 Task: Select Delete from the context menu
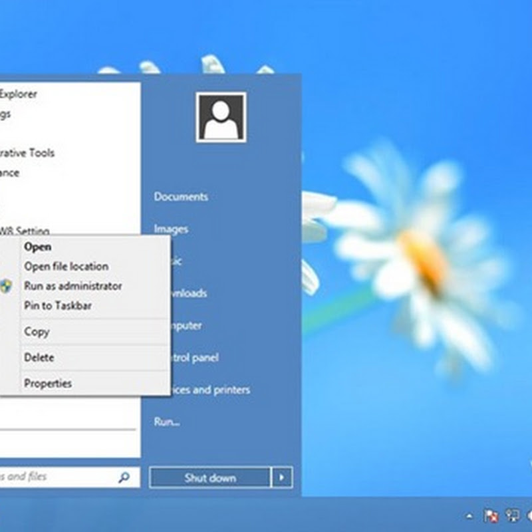coord(39,357)
